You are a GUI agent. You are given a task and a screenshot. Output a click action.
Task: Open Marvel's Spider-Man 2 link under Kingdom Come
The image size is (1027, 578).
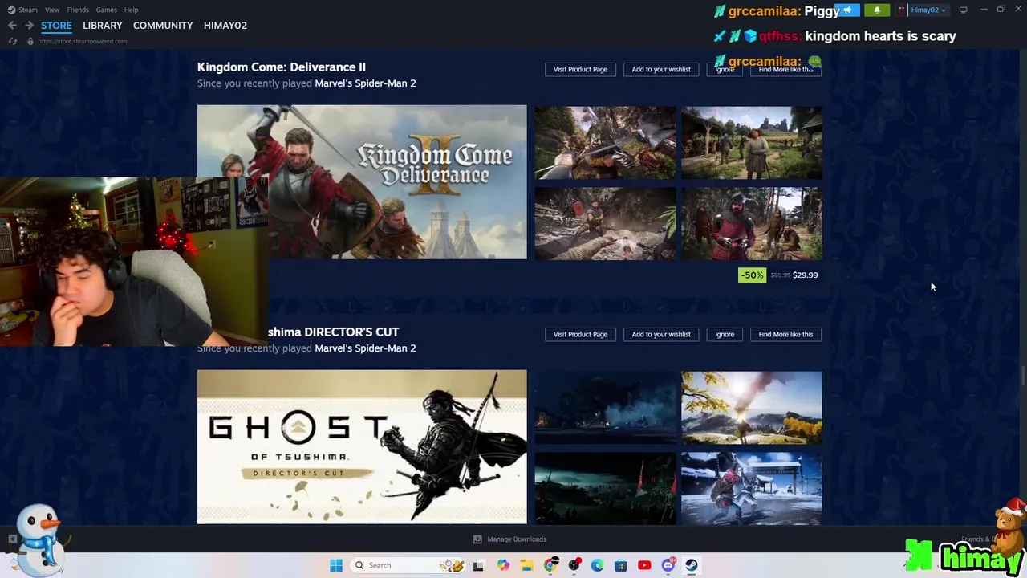(365, 83)
